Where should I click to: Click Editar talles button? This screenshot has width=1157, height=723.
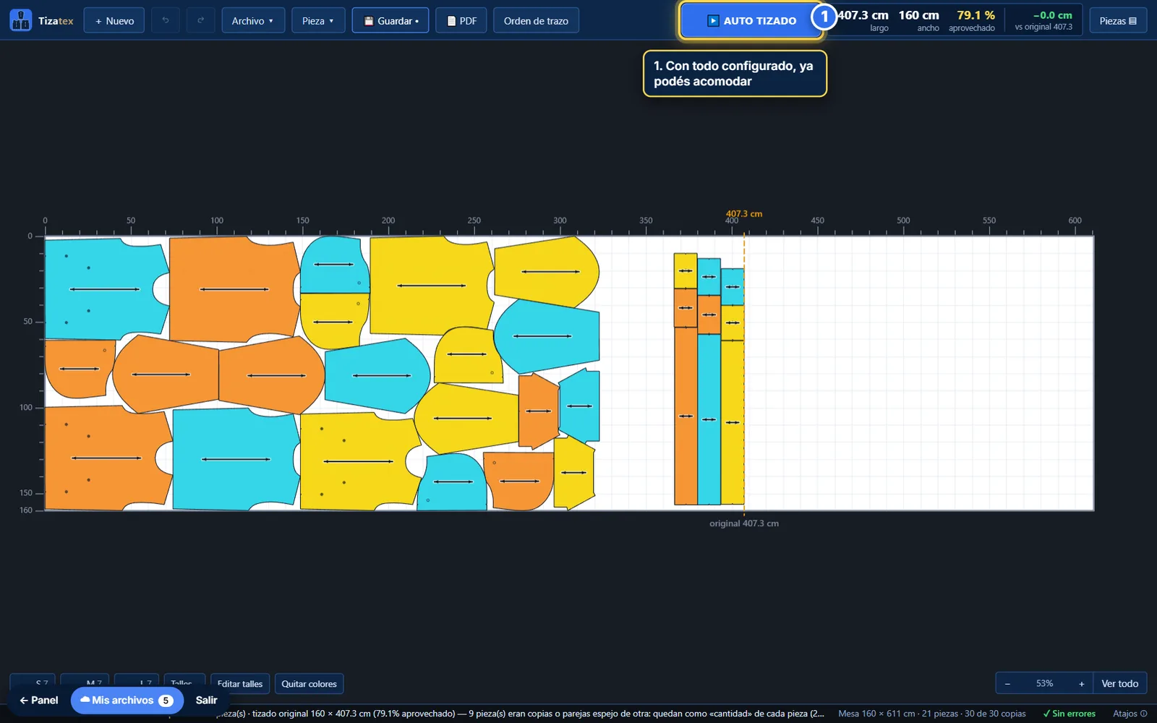click(240, 684)
